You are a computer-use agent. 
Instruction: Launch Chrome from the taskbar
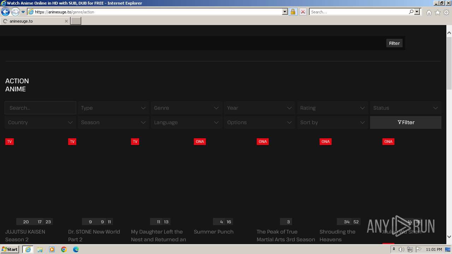[64, 249]
